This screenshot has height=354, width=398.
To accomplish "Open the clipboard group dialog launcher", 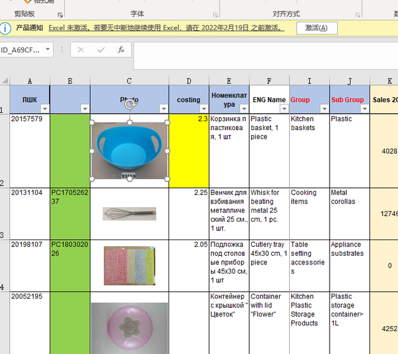I will tap(60, 15).
